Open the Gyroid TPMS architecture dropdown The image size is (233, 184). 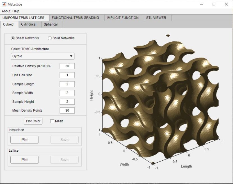click(43, 56)
